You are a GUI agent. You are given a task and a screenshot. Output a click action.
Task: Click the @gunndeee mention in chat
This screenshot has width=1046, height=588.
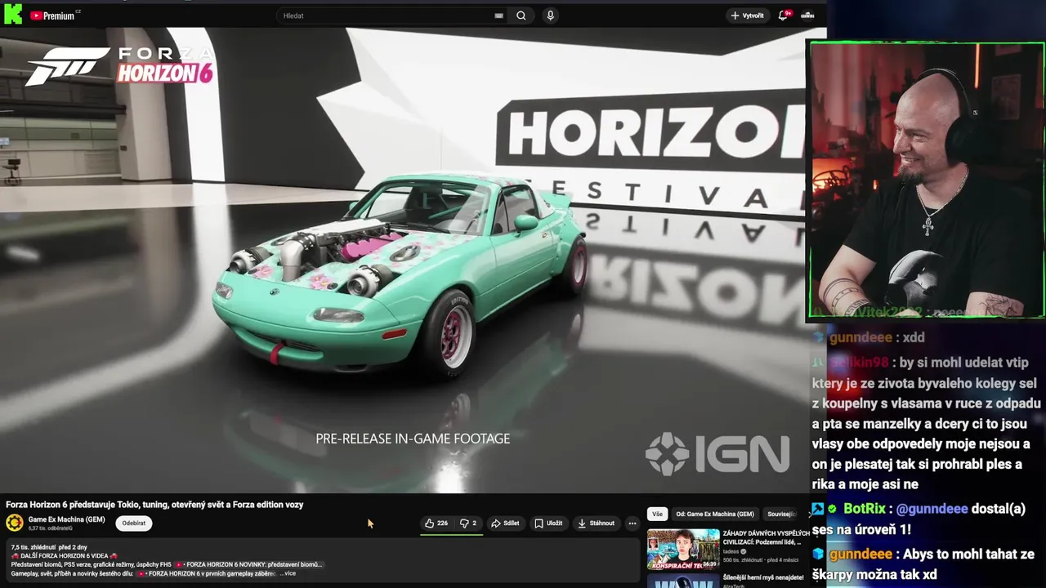[932, 509]
